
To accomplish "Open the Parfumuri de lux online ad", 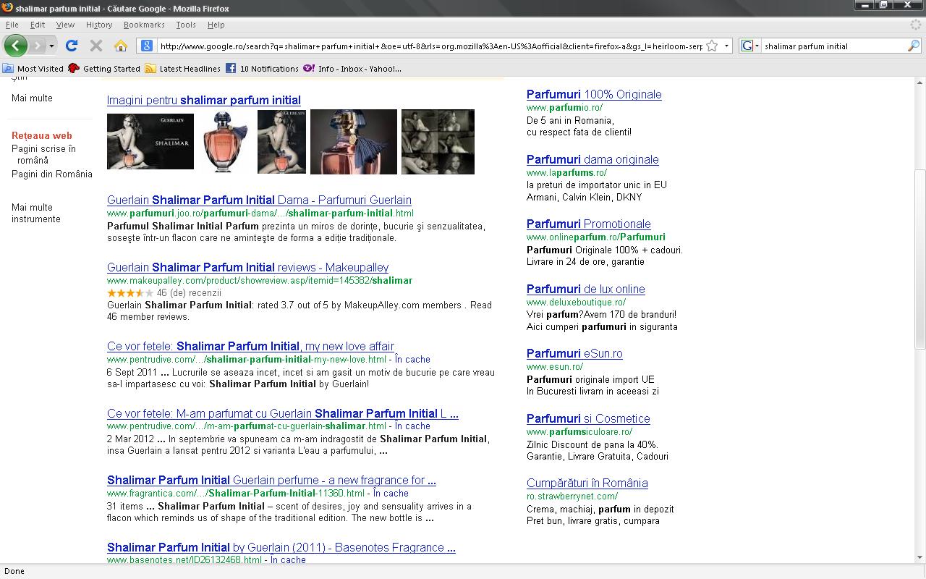I will [586, 289].
